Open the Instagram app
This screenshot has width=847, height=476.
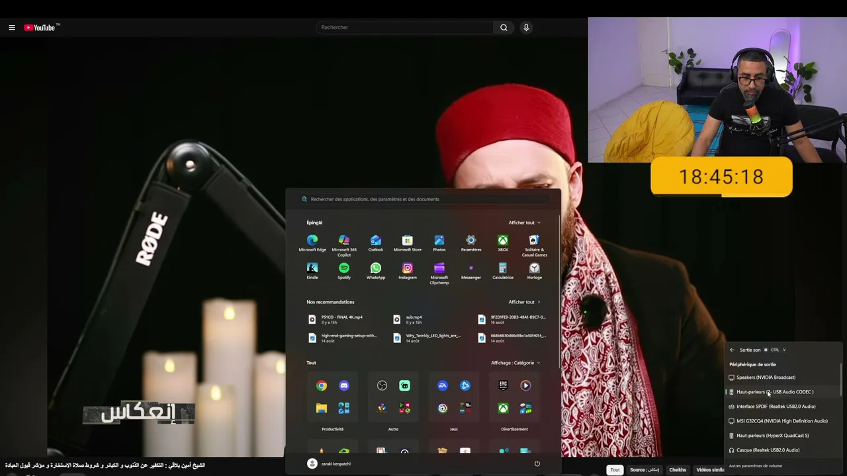(x=408, y=271)
